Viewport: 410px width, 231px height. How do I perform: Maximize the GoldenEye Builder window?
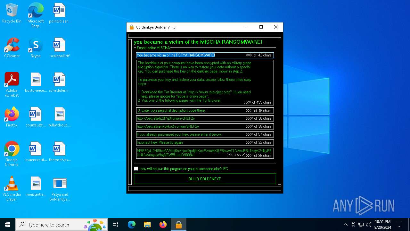261,27
